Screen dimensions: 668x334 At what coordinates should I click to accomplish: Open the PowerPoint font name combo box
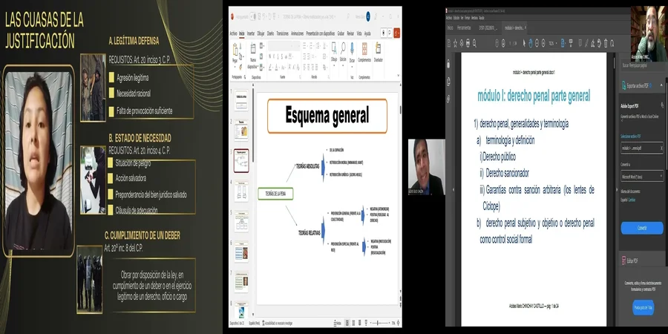pos(281,46)
